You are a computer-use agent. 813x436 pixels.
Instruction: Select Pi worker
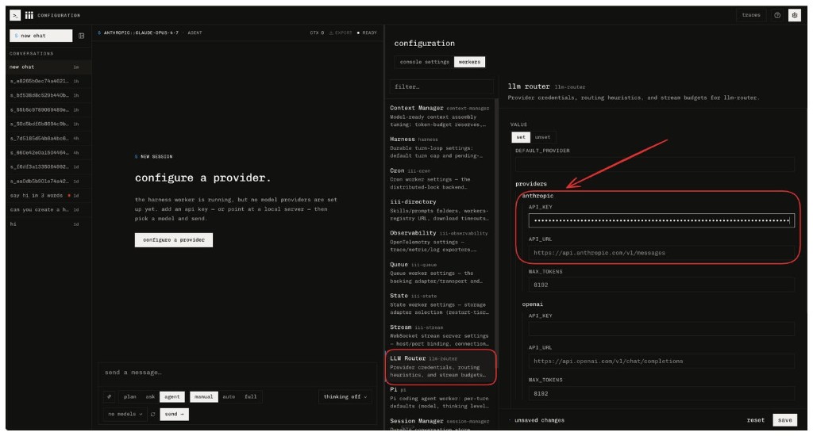pos(440,398)
